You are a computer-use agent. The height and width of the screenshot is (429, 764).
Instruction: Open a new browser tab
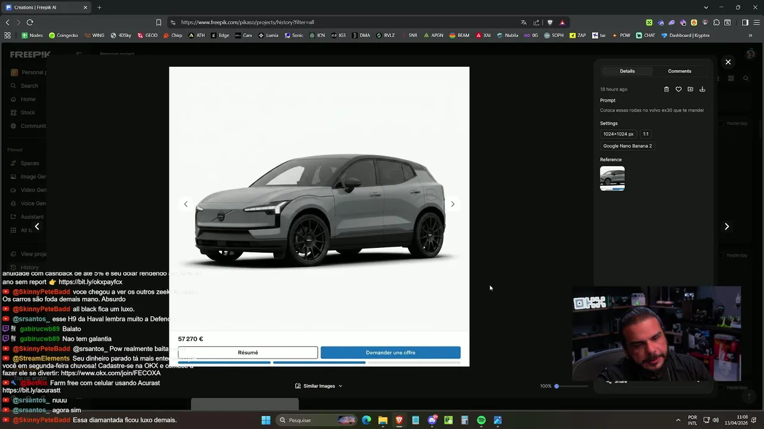(x=99, y=7)
